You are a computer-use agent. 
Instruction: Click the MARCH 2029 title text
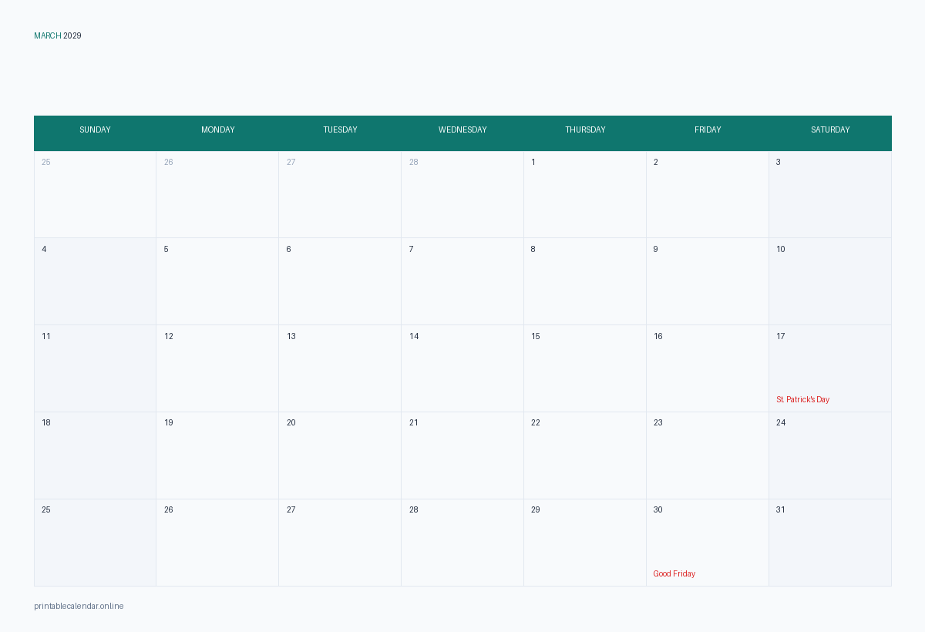tap(58, 35)
